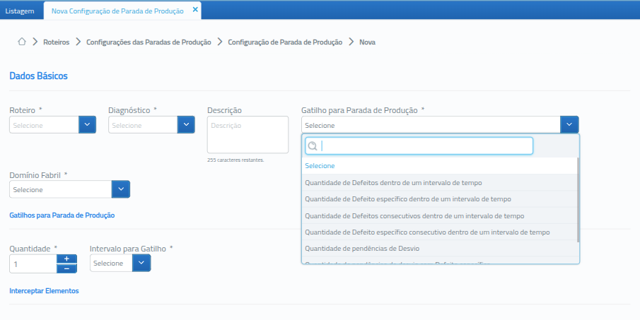Expand the Domínio Fabril dropdown
The image size is (640, 320).
pos(121,189)
